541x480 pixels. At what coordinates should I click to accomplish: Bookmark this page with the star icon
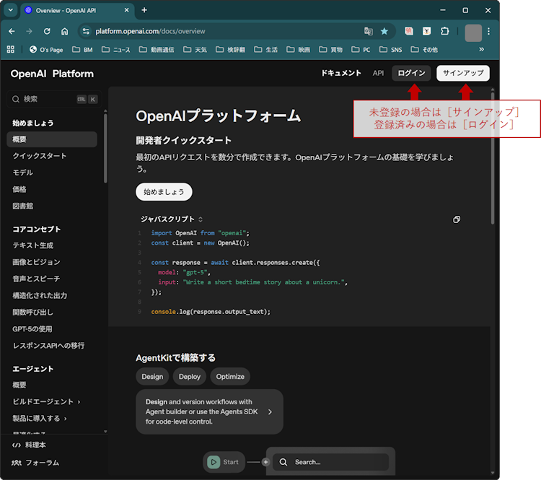tap(384, 32)
